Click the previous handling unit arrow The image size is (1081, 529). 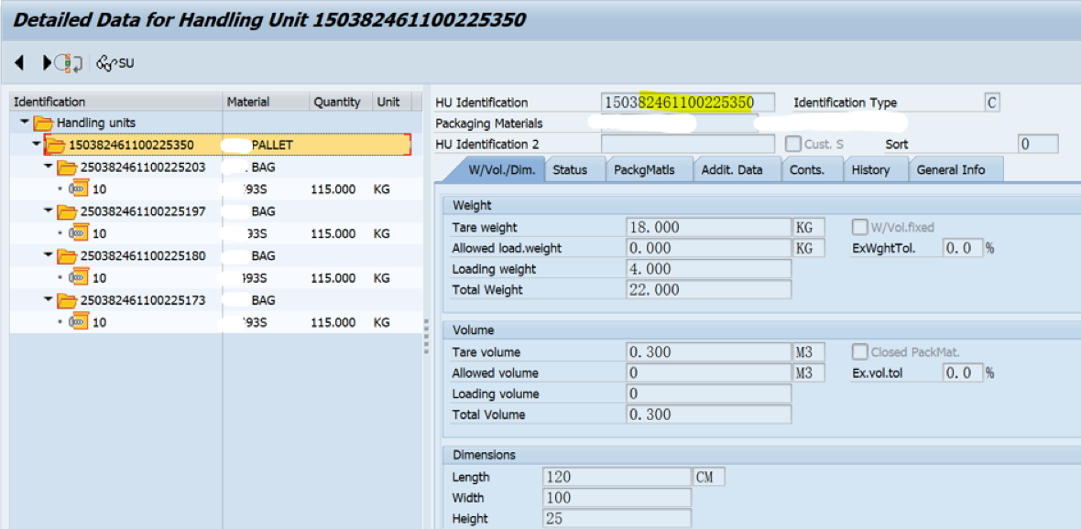[x=18, y=63]
